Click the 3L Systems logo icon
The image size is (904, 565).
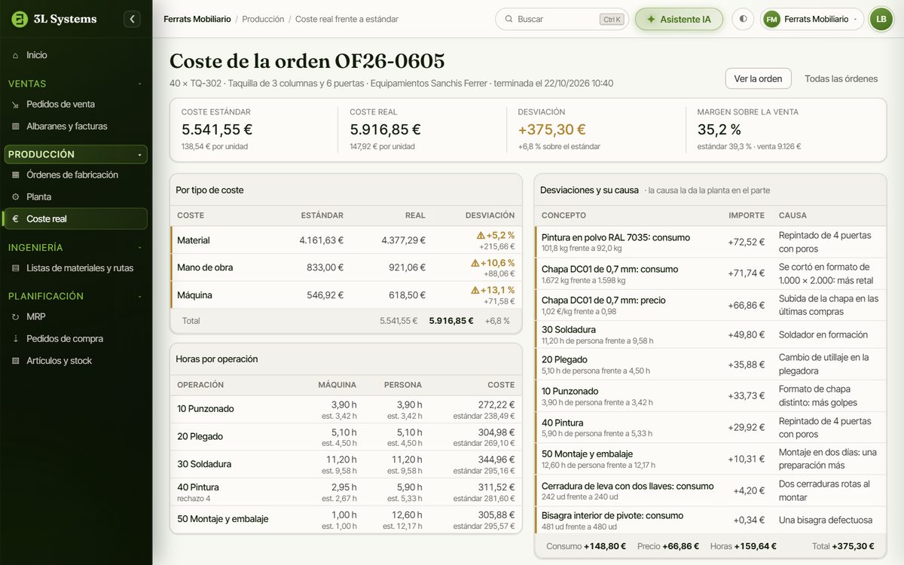20,19
